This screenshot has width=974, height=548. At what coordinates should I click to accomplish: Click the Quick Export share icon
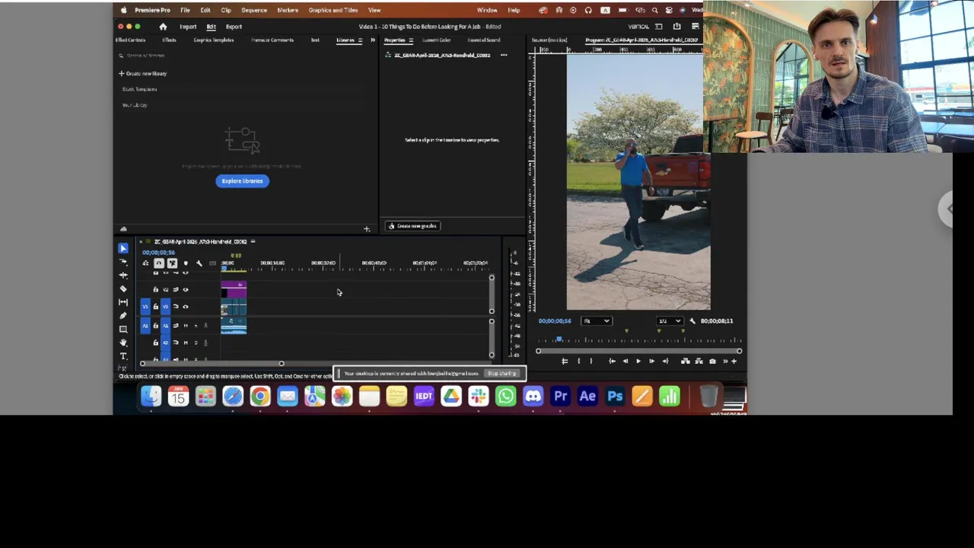[676, 27]
